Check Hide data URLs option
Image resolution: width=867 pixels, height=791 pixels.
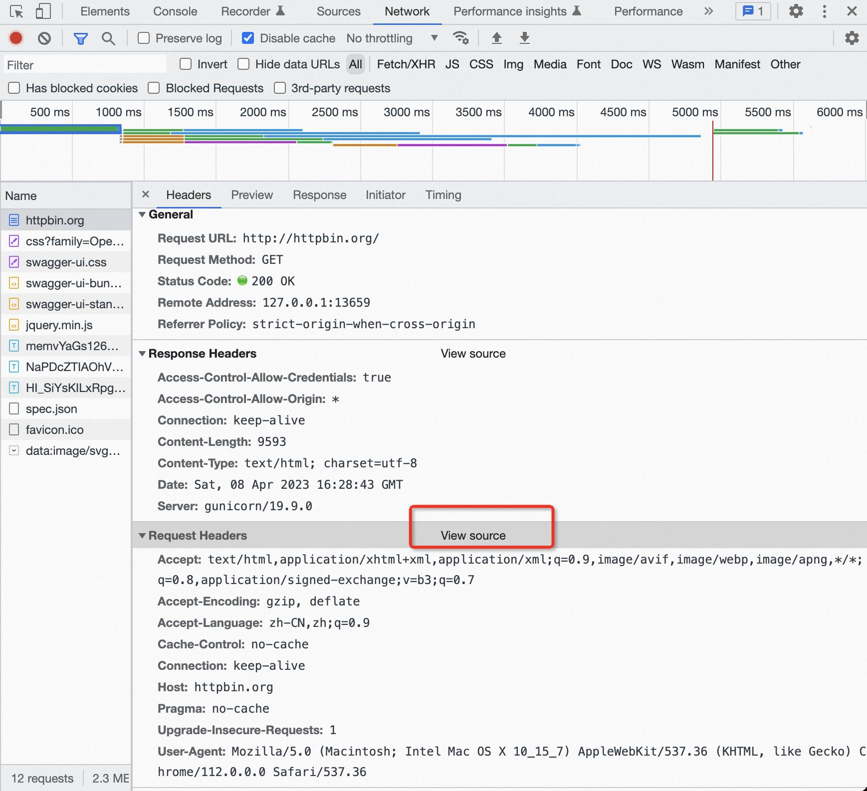click(x=243, y=64)
